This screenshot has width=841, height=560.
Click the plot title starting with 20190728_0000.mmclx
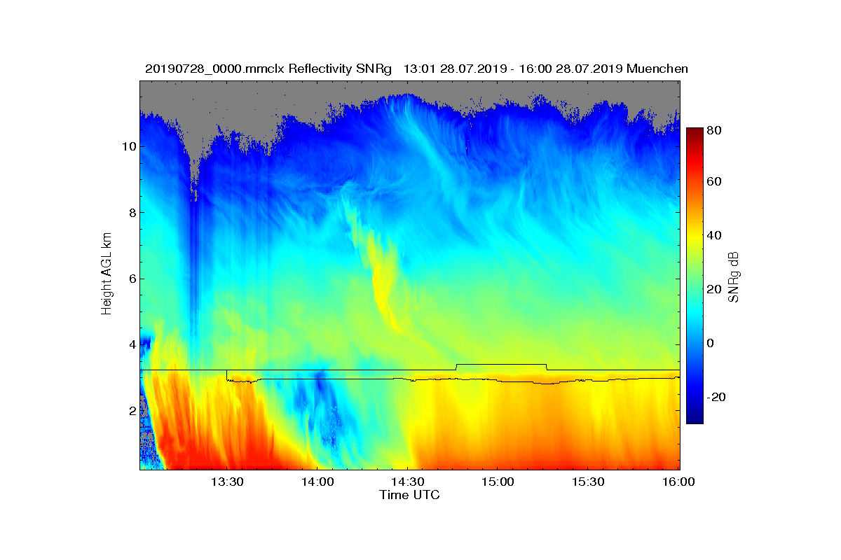pos(416,69)
